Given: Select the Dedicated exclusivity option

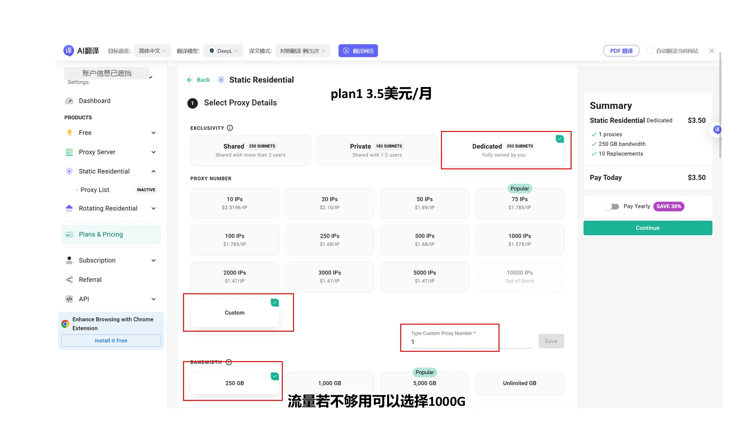Looking at the screenshot, I should pos(504,150).
